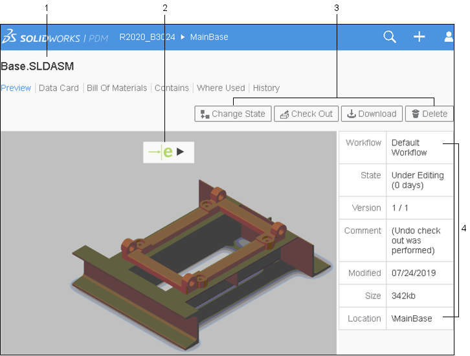Click the eDrawings play arrow

[x=181, y=152]
